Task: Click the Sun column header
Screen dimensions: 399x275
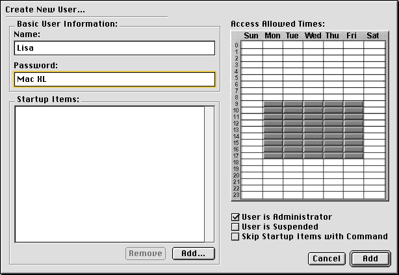Action: pos(251,36)
